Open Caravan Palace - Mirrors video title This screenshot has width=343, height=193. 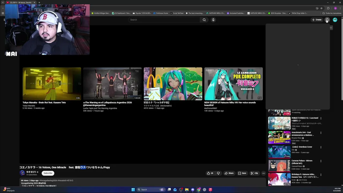(x=302, y=162)
